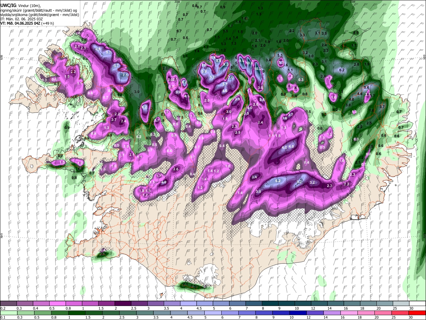Select the orchid 0.4 snow legend swatch
The height and width of the screenshot is (320, 426).
click(x=41, y=303)
